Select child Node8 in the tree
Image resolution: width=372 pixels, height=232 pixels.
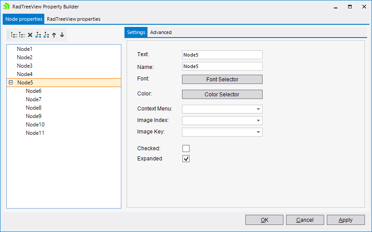pyautogui.click(x=34, y=108)
